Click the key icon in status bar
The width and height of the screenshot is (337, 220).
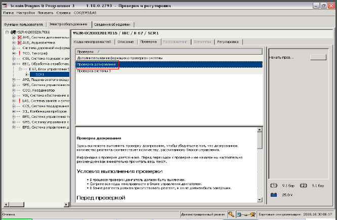tap(231, 215)
